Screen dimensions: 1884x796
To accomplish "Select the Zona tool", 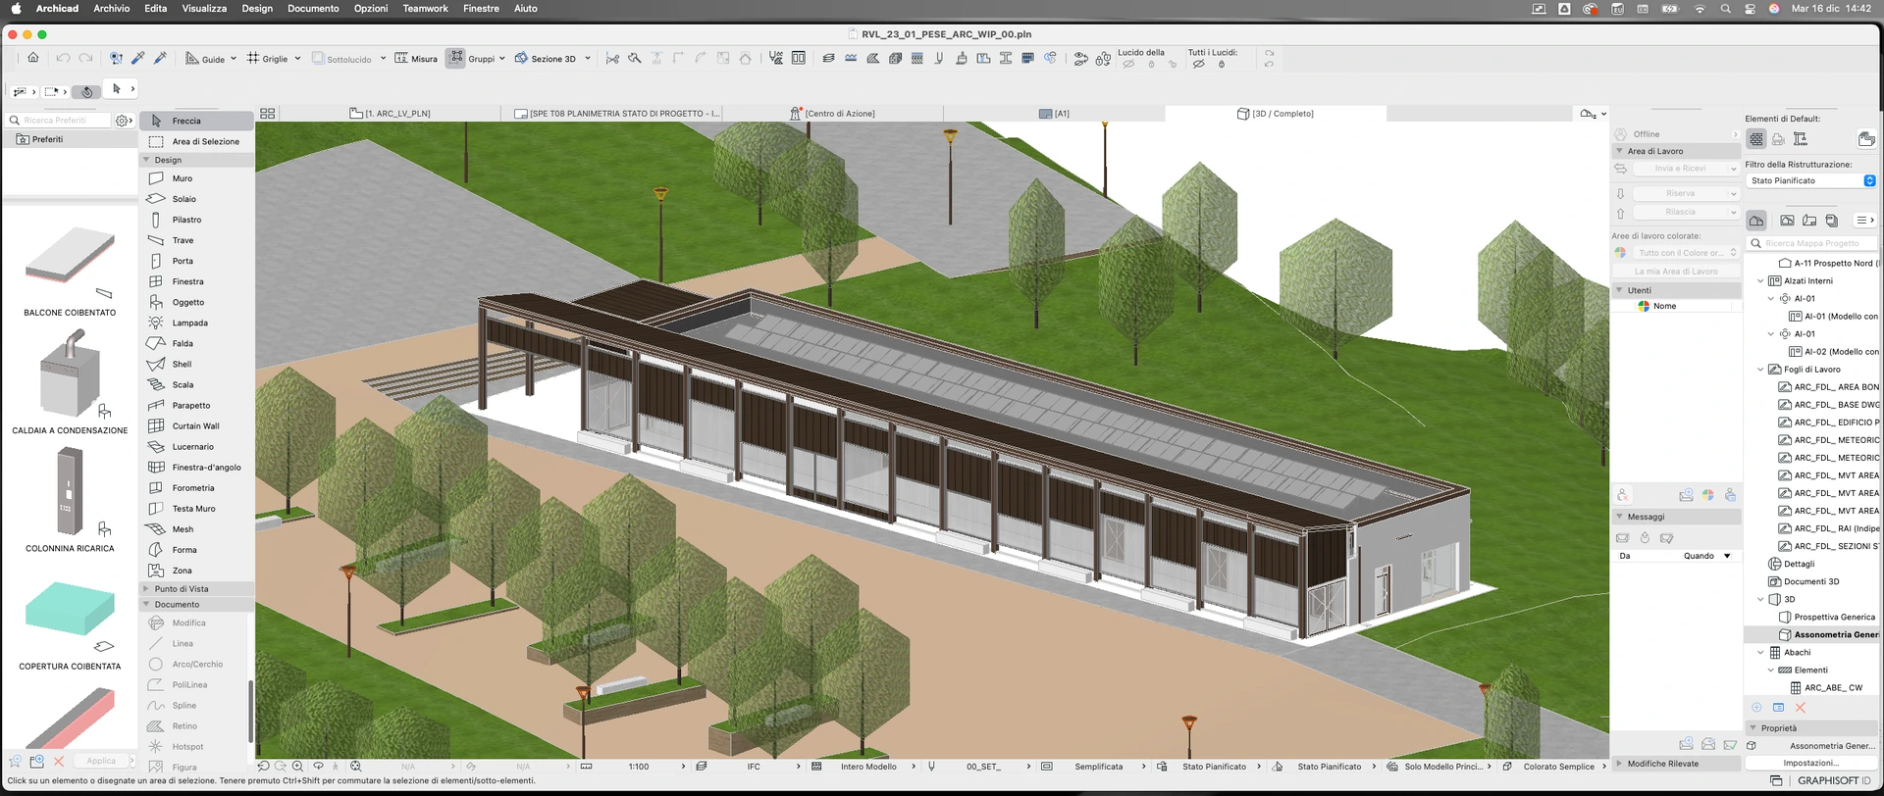I will click(182, 571).
